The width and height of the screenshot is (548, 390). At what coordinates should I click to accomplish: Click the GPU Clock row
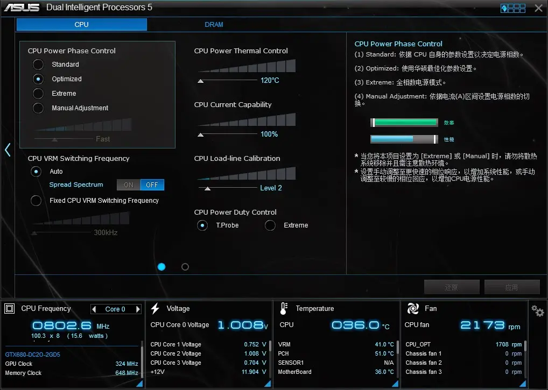coord(72,364)
